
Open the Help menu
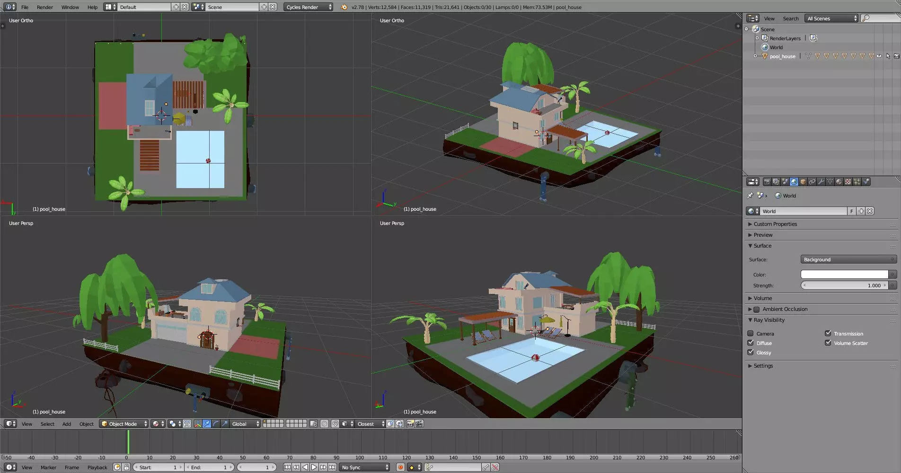[92, 7]
